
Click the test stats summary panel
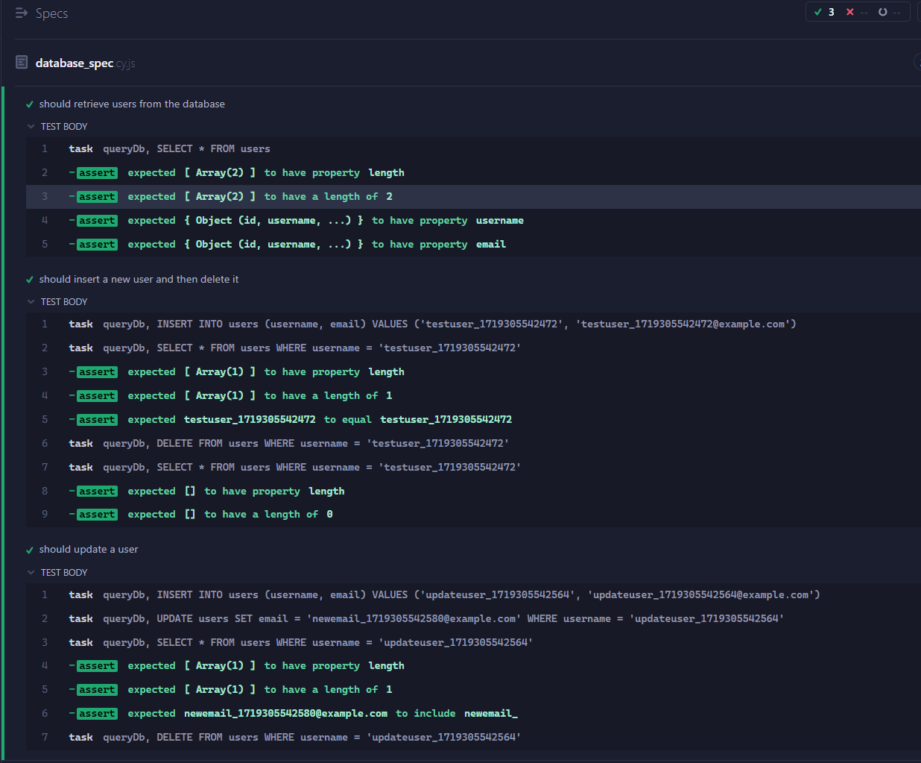pos(858,12)
